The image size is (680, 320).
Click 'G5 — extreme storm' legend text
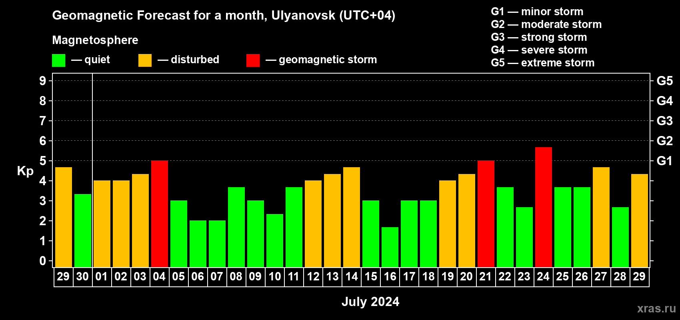(543, 63)
